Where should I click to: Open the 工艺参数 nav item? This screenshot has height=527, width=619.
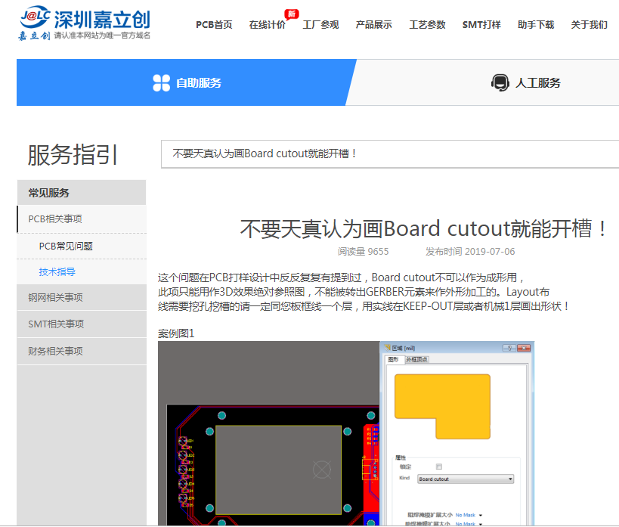pos(428,25)
